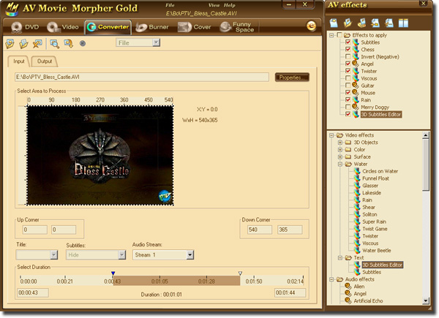Viewport: 439px width, 318px height.
Task: Open the File menu
Action: (x=170, y=5)
